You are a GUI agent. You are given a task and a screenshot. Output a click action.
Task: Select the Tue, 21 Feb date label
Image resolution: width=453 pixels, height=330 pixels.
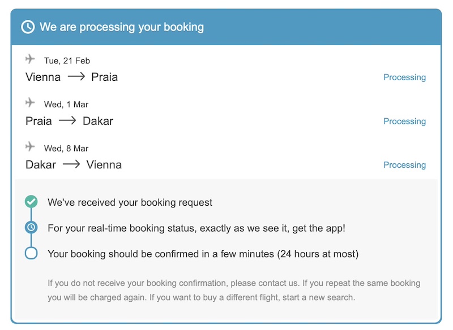[67, 61]
